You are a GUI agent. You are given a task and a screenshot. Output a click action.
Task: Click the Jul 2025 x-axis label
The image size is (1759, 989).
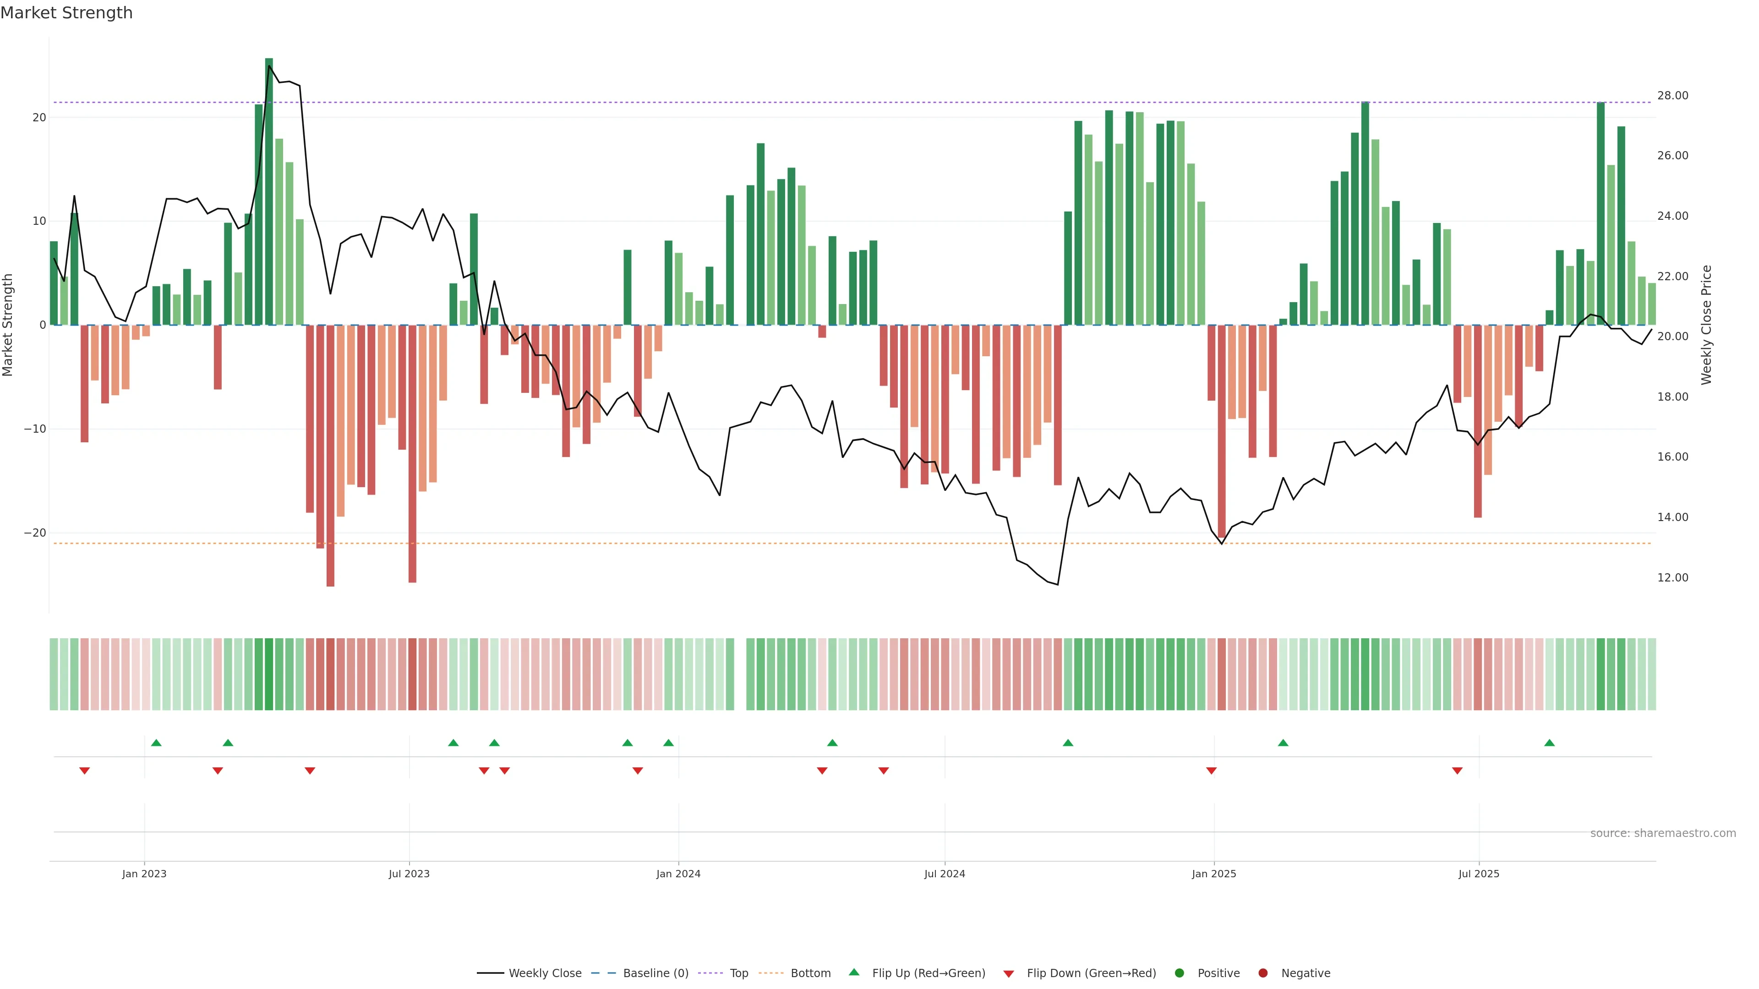1478,874
